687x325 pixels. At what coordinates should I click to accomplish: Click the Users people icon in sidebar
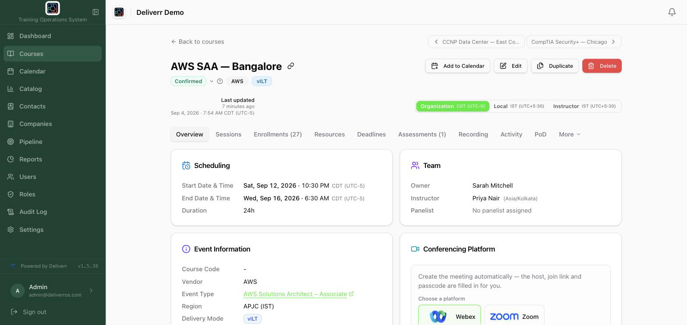pos(11,177)
